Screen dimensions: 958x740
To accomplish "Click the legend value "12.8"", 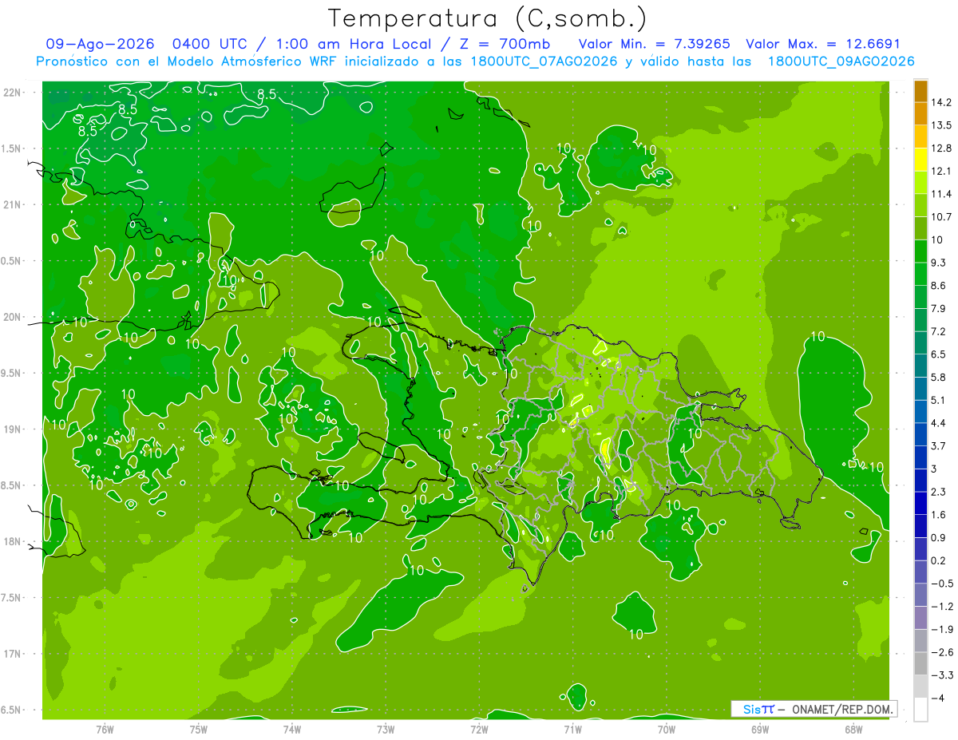I will pyautogui.click(x=942, y=148).
